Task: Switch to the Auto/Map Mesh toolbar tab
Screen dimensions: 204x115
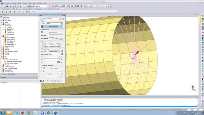Action: 28,9
